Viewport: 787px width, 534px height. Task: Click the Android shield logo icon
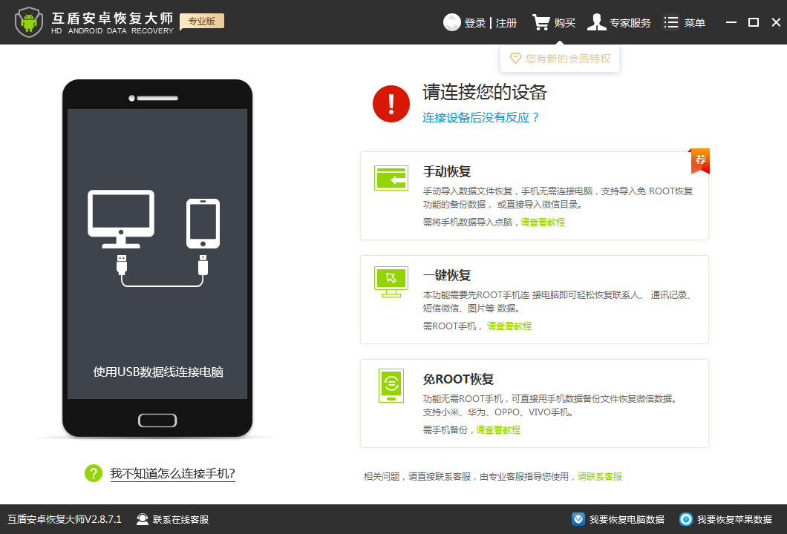29,22
